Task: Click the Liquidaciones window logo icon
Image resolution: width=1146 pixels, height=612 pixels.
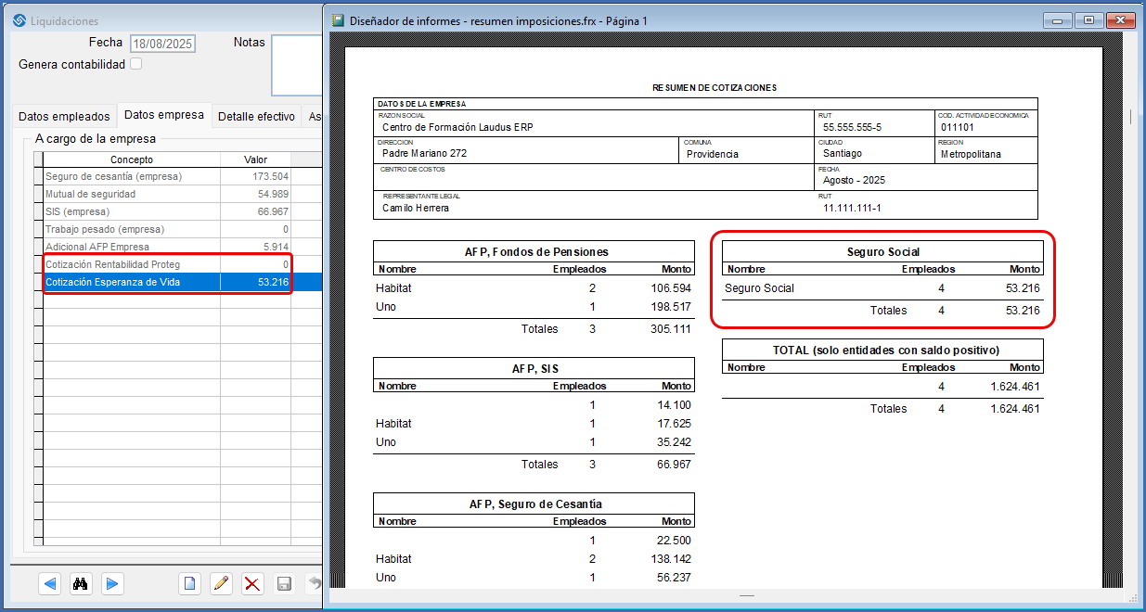Action: 18,20
